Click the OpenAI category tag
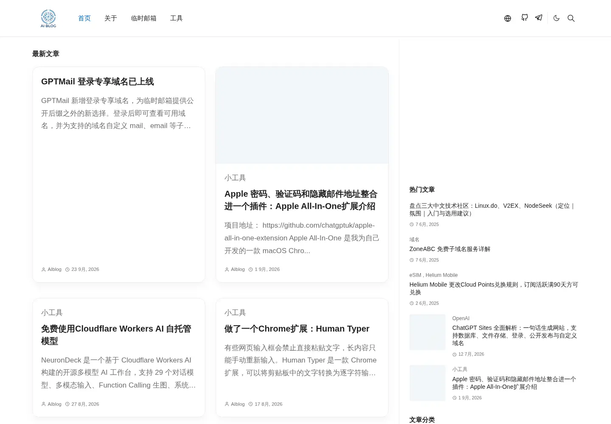611x424 pixels. [461, 318]
